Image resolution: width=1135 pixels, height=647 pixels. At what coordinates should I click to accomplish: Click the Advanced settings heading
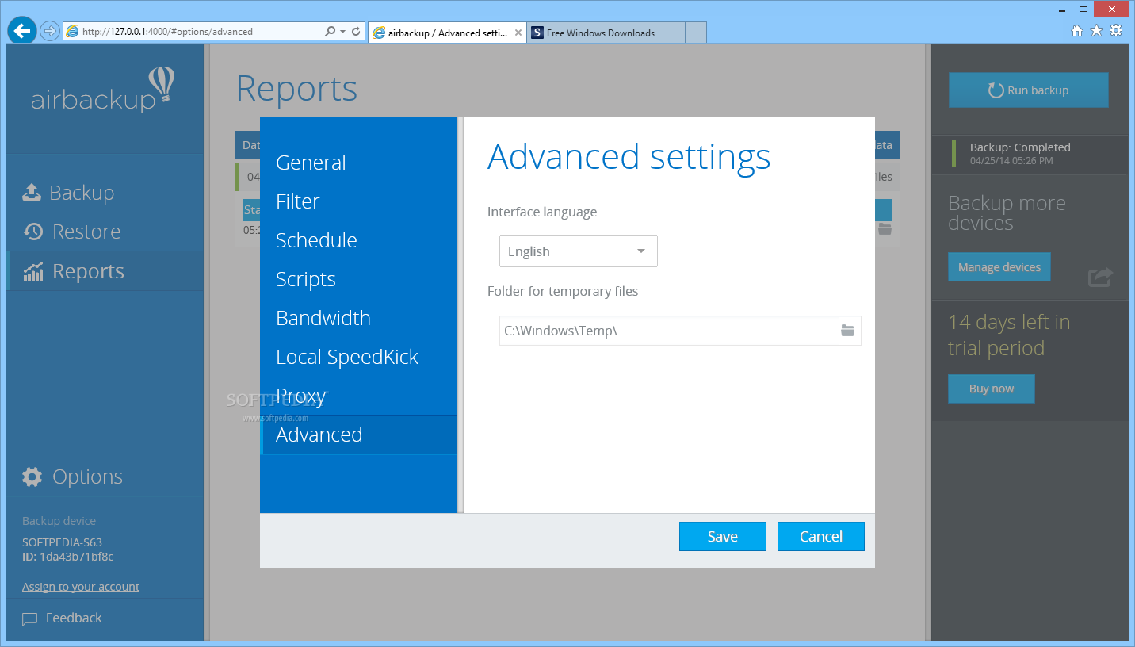[629, 157]
